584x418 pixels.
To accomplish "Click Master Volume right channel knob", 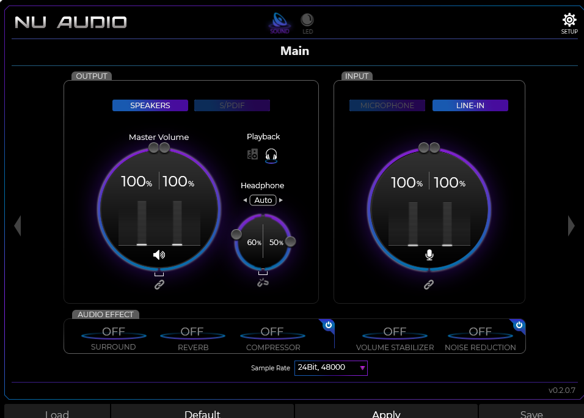I will pyautogui.click(x=164, y=147).
